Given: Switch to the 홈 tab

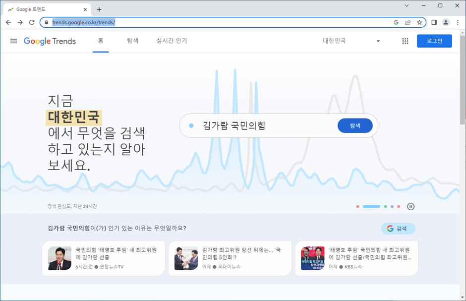Looking at the screenshot, I should click(101, 41).
